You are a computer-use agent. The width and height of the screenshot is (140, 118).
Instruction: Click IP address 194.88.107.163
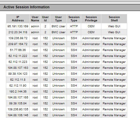18,68
